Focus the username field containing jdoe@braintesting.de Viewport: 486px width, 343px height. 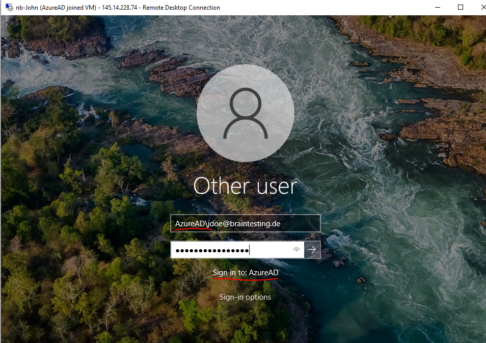pyautogui.click(x=245, y=223)
